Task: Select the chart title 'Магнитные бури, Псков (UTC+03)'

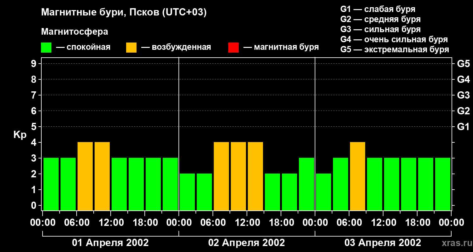Action: 124,13
